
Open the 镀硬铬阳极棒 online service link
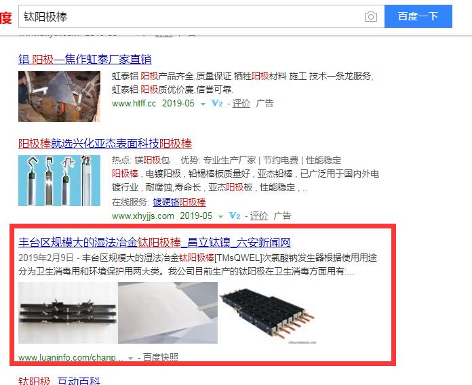coord(179,202)
